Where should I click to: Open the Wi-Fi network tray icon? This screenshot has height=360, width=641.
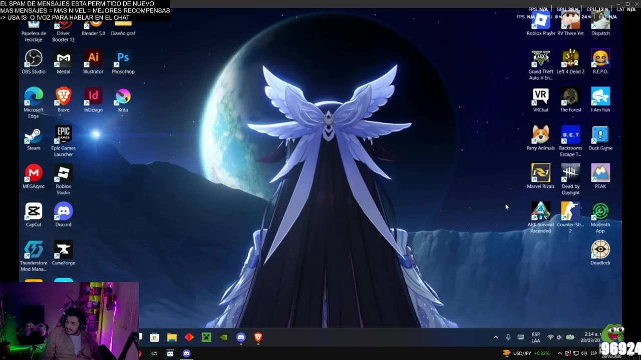click(x=551, y=337)
